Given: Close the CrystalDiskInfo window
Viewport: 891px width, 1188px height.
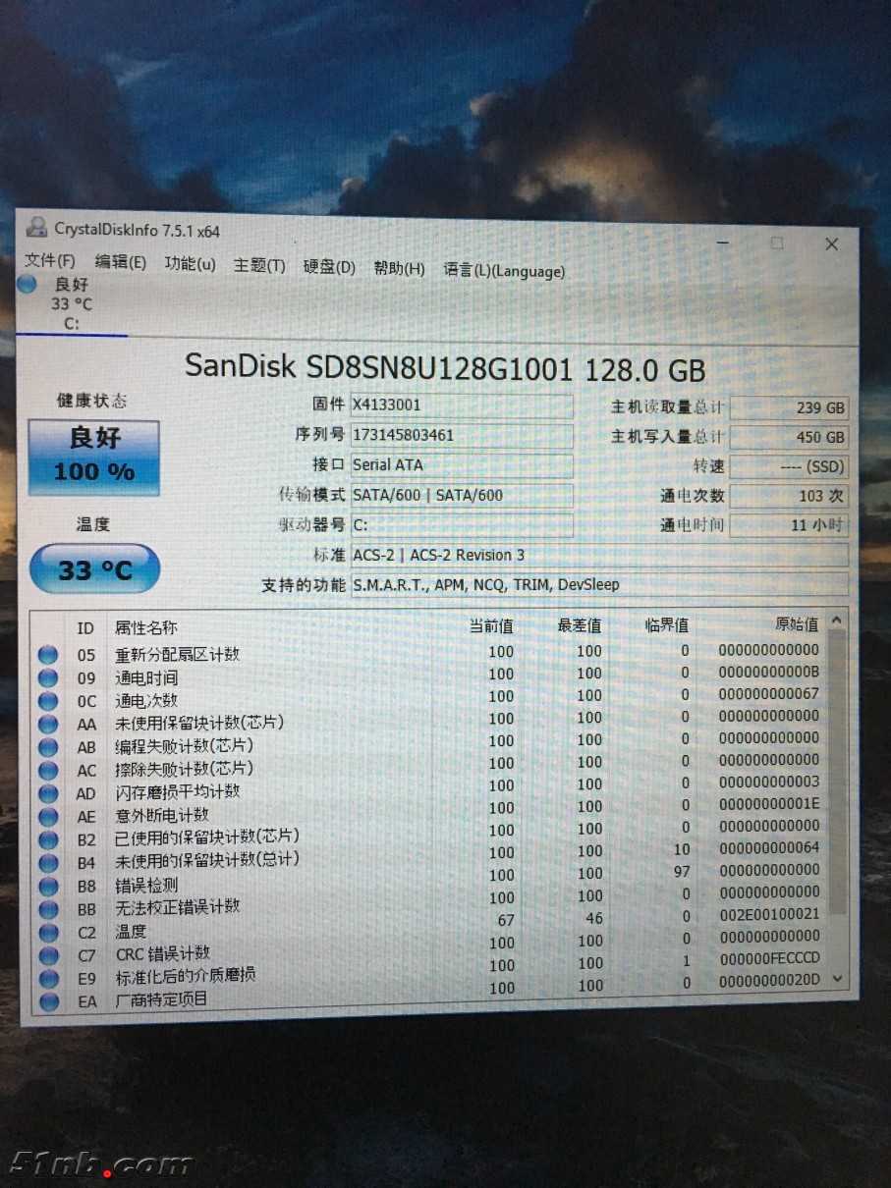Looking at the screenshot, I should click(831, 244).
